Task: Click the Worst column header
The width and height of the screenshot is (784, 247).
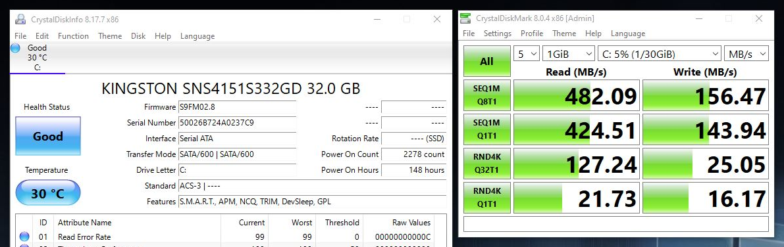Action: click(x=292, y=223)
